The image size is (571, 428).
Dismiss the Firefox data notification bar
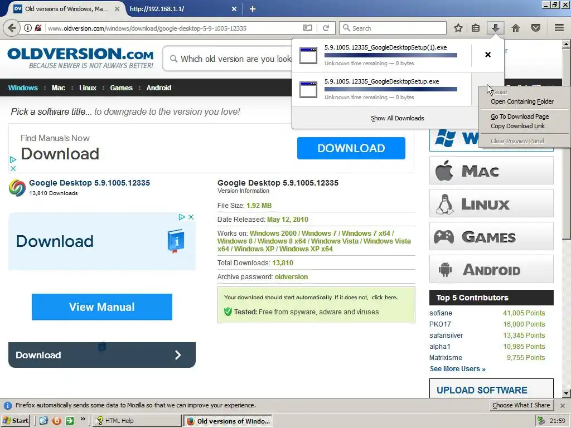pyautogui.click(x=563, y=406)
